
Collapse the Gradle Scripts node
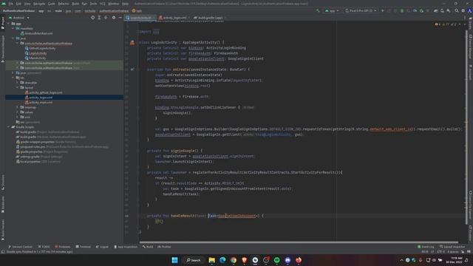click(x=8, y=127)
